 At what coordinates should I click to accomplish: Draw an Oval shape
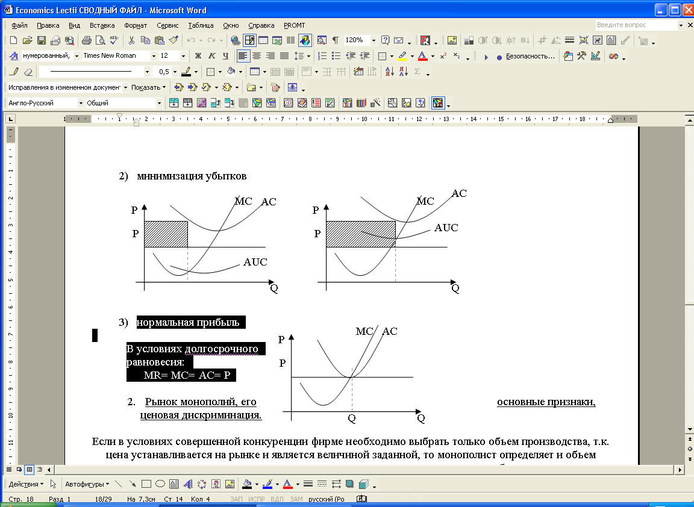click(160, 484)
